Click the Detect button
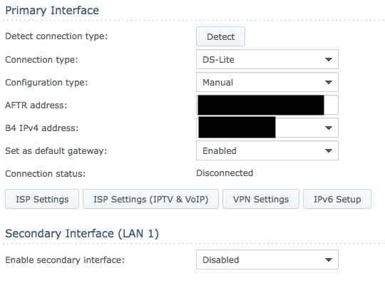The image size is (385, 283). 220,36
